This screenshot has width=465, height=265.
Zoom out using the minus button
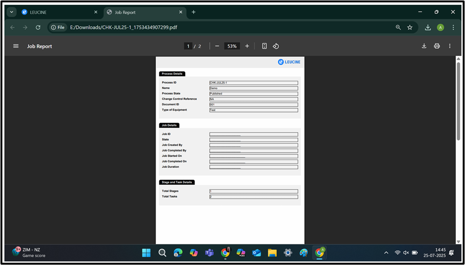(x=217, y=46)
